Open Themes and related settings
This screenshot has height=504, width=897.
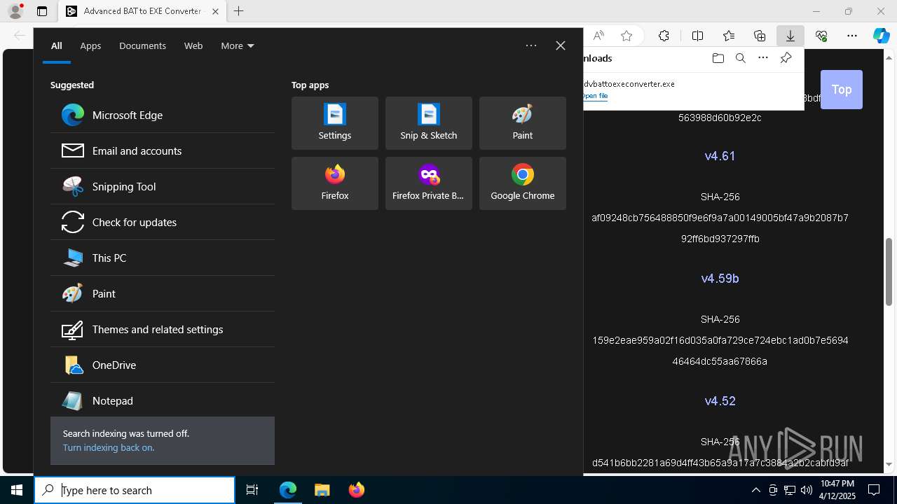coord(163,329)
